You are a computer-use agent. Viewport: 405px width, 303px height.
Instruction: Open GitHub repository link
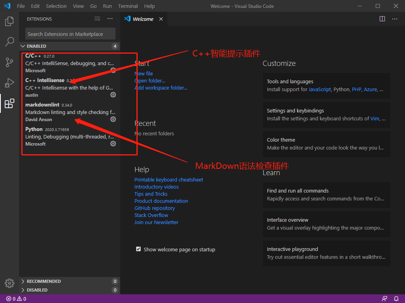tap(155, 208)
